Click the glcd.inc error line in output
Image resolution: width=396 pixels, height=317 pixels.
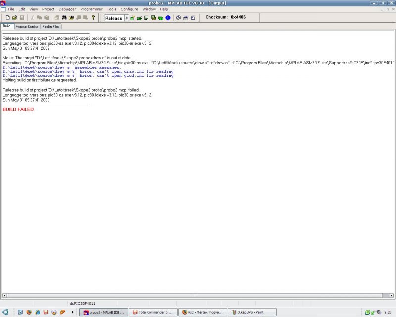(x=88, y=76)
